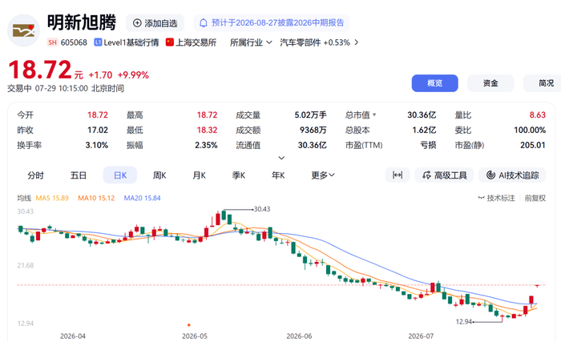Select 周K chart period
Viewport: 561px width, 342px height.
coord(159,175)
